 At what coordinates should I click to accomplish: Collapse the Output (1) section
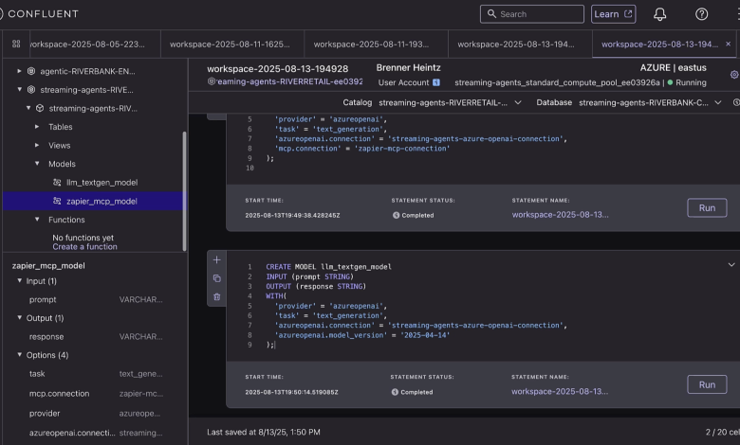(x=19, y=317)
